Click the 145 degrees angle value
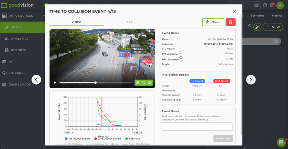Image resolution: width=288 pixels, height=149 pixels. pyautogui.click(x=225, y=64)
